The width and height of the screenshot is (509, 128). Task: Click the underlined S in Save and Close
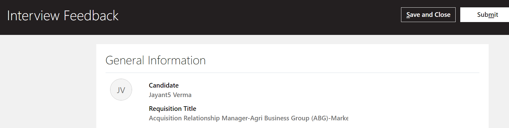pos(408,15)
